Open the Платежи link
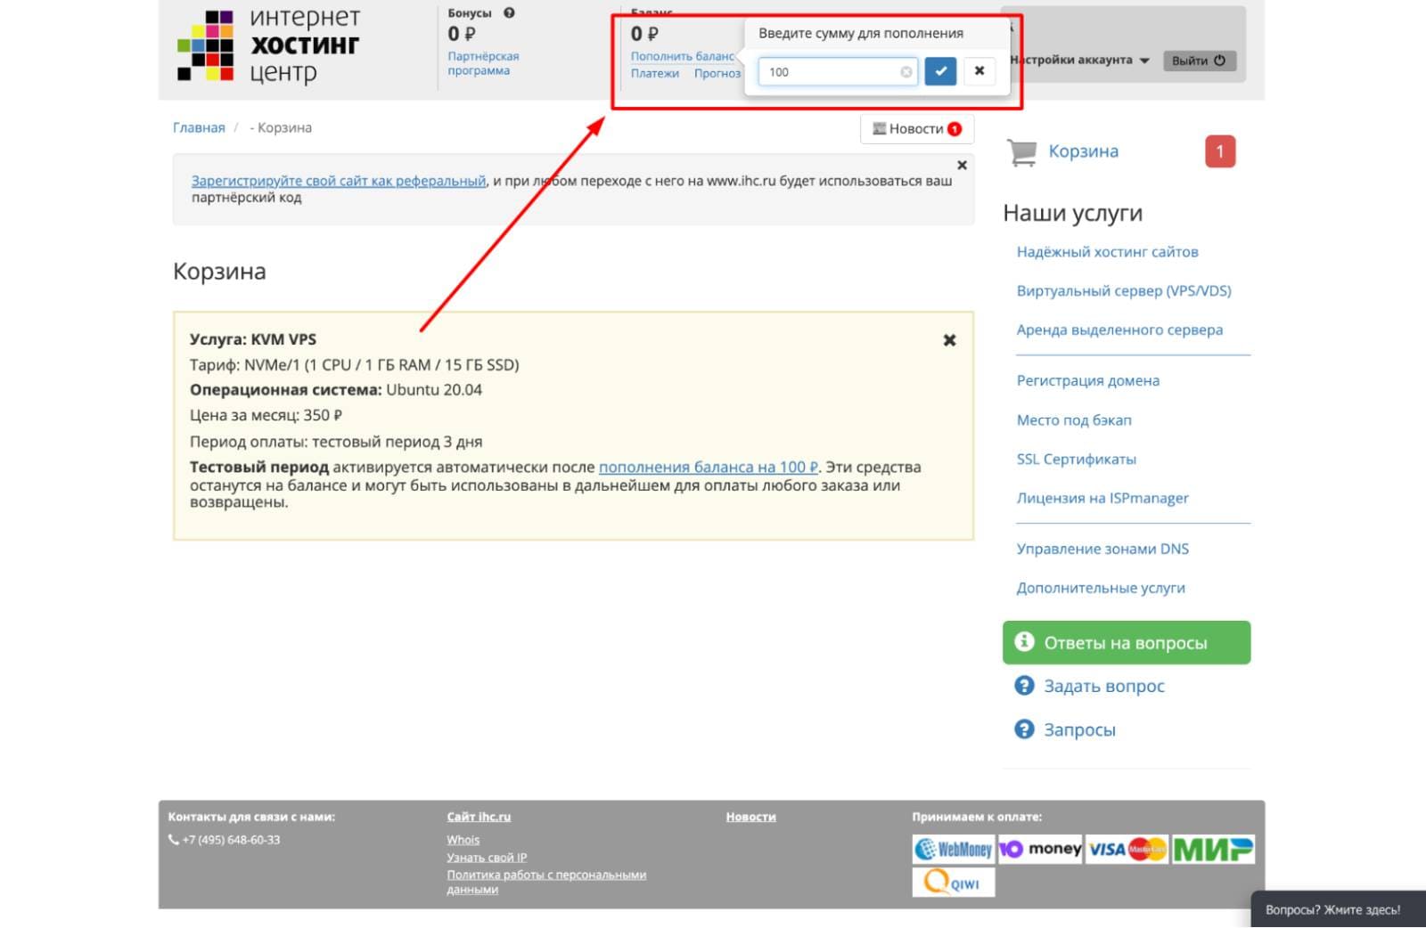 [655, 74]
